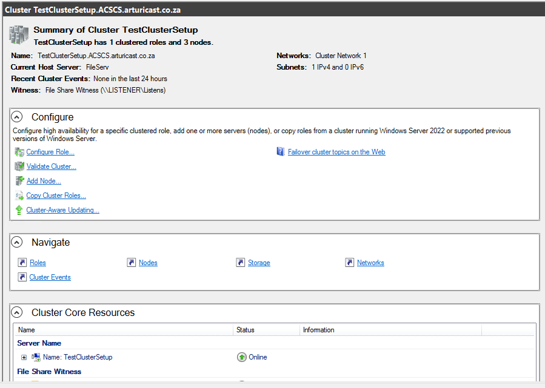Image resolution: width=545 pixels, height=388 pixels.
Task: Click the Nodes shortcut icon
Action: tap(132, 263)
